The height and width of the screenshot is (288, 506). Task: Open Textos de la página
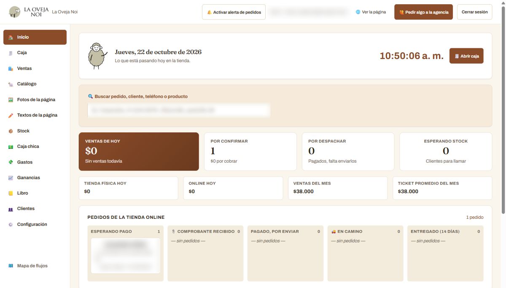(35, 115)
